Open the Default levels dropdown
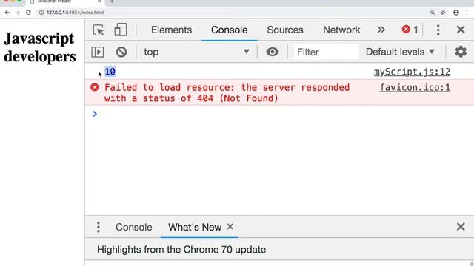The height and width of the screenshot is (266, 474). pos(400,52)
